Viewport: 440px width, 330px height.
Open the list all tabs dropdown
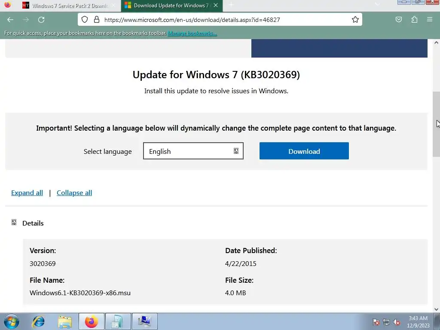tap(377, 5)
